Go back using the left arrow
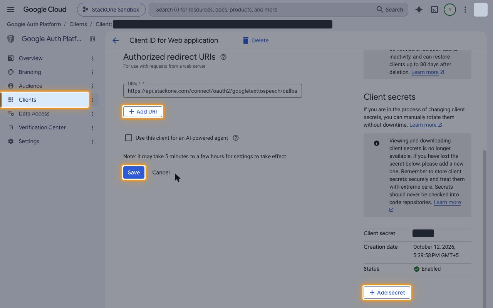Image resolution: width=493 pixels, height=308 pixels. 116,40
